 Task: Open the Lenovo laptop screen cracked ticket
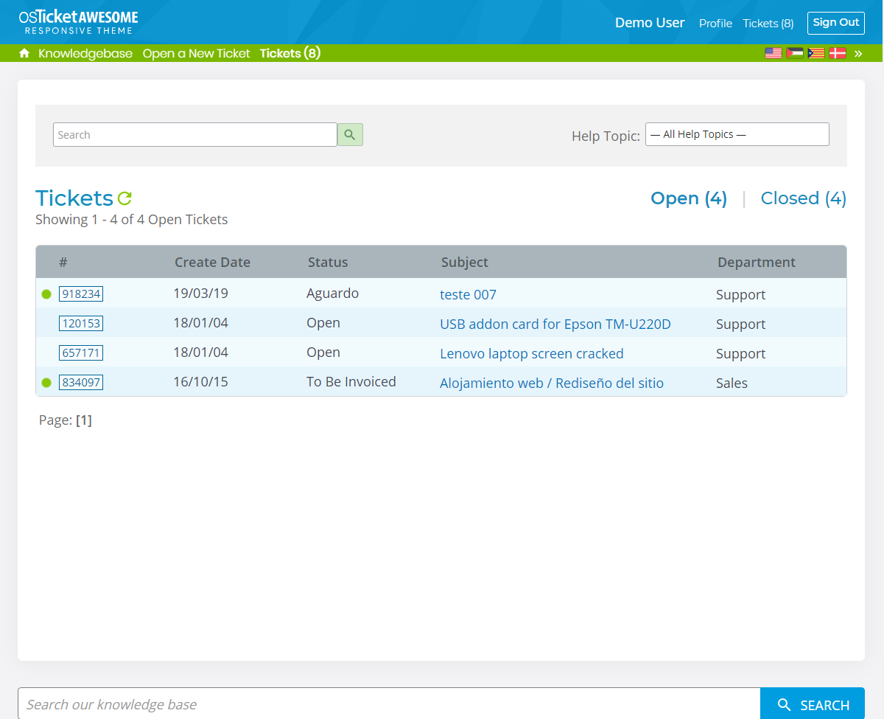click(x=531, y=353)
